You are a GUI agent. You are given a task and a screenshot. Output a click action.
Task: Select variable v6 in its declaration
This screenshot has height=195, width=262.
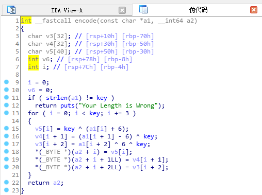tap(46, 59)
